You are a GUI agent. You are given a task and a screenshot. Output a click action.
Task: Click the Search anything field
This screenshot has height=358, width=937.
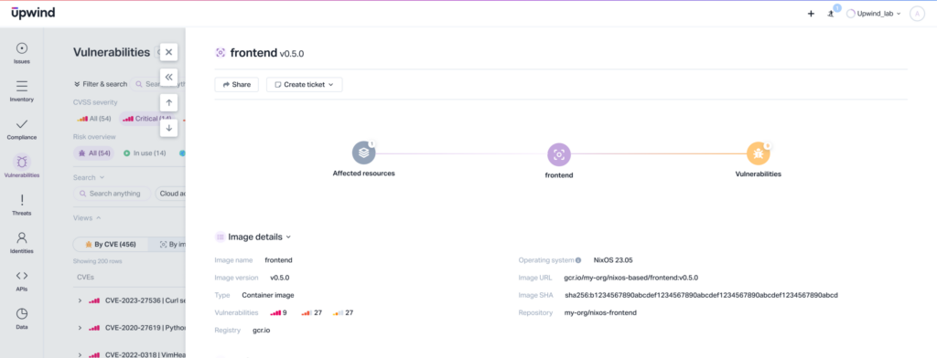pos(112,194)
